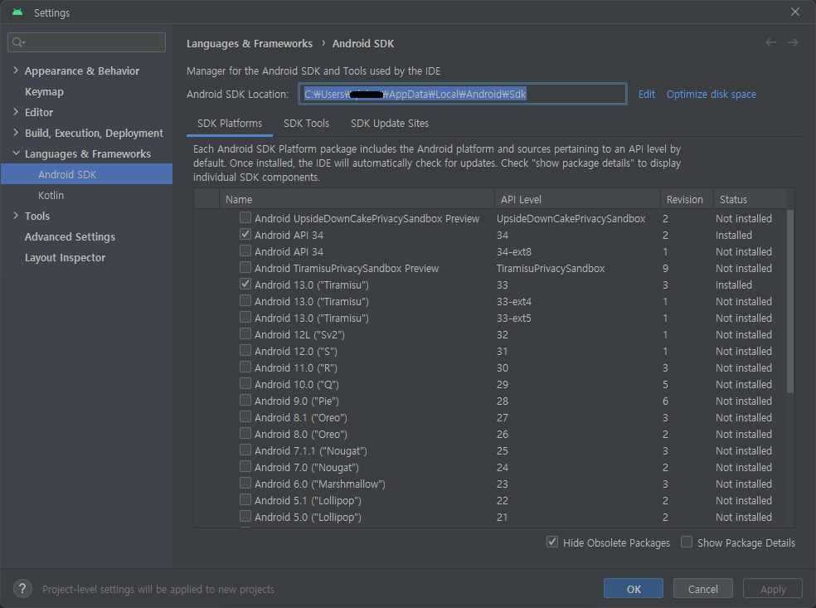The height and width of the screenshot is (608, 816).
Task: Check Android 6.0 ("Marshmallow") checkbox
Action: [245, 483]
